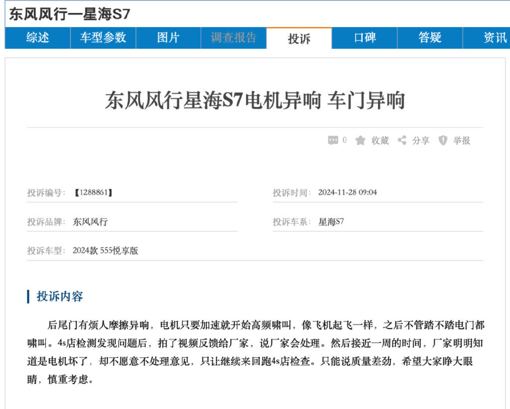Select the complaint number 1288861
Image resolution: width=510 pixels, height=409 pixels.
[x=93, y=193]
